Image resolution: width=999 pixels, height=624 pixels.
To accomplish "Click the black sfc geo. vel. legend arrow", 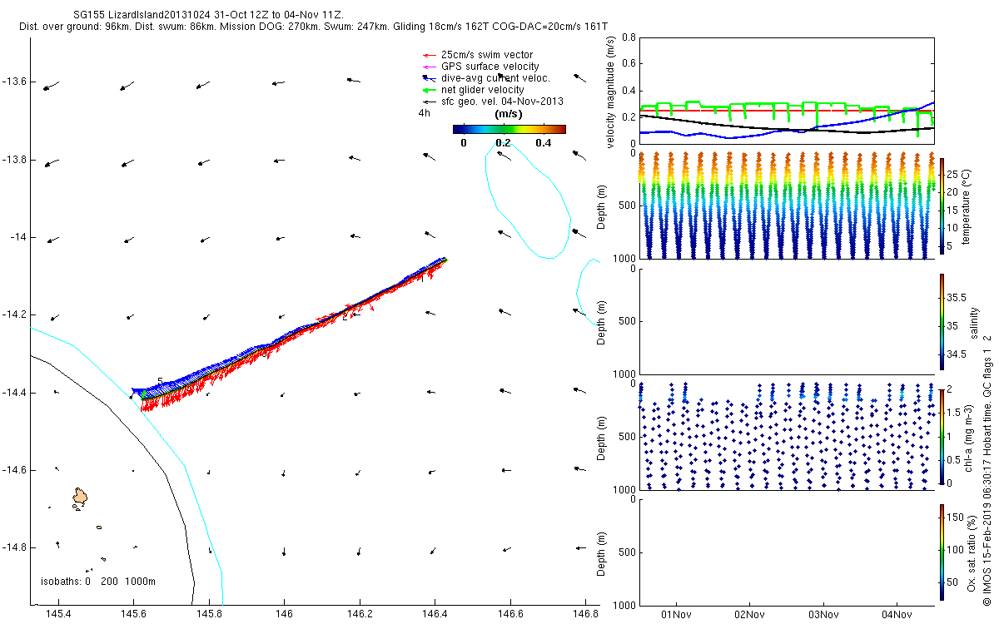I will (430, 102).
